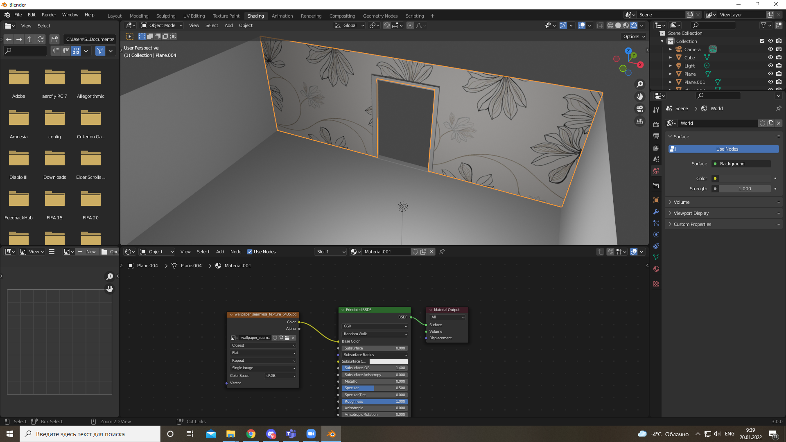This screenshot has width=786, height=442.
Task: Open the Object Mode dropdown
Action: tap(162, 25)
